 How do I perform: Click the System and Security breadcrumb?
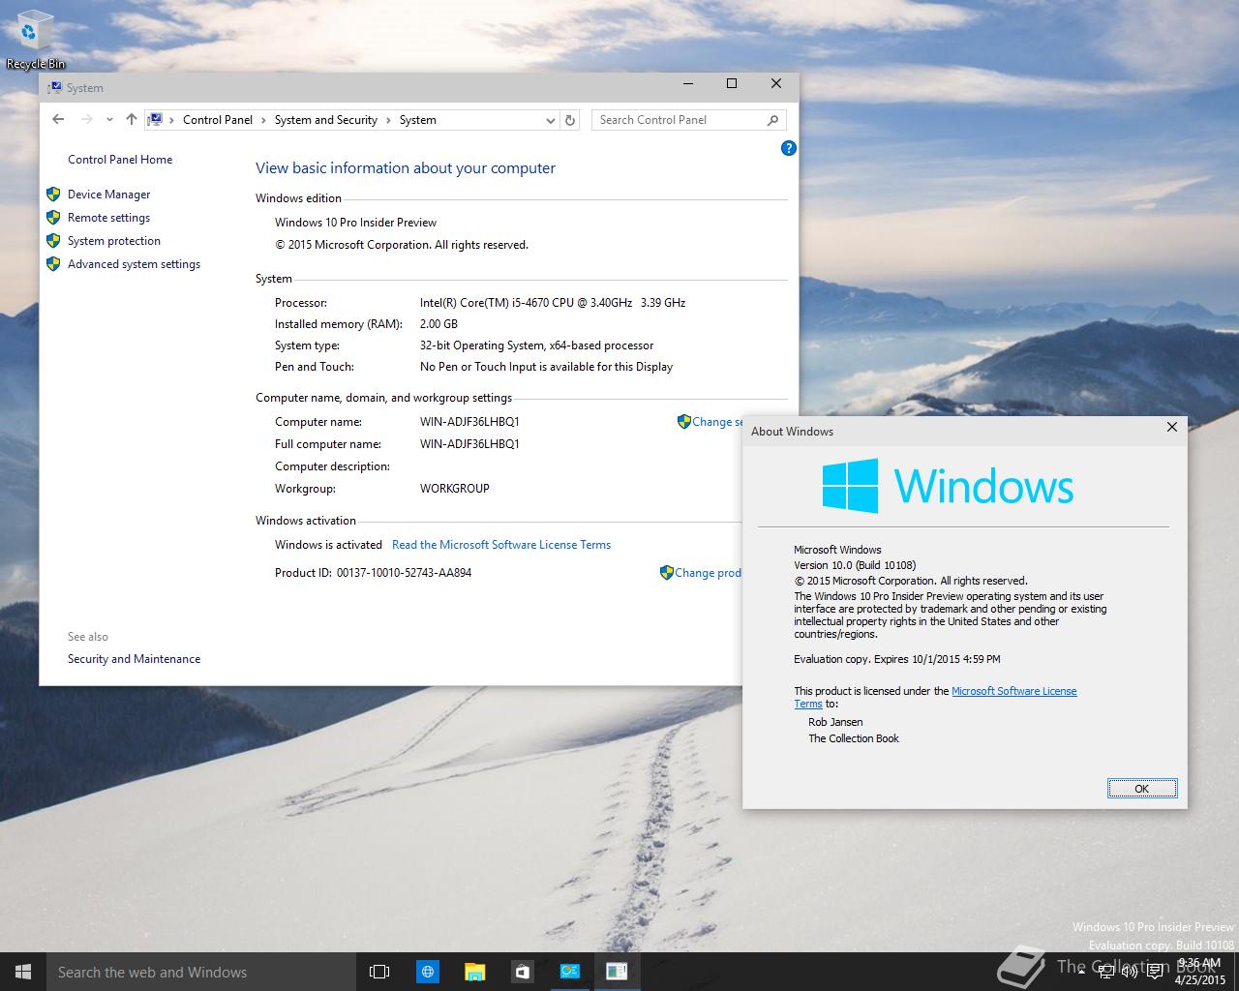326,120
